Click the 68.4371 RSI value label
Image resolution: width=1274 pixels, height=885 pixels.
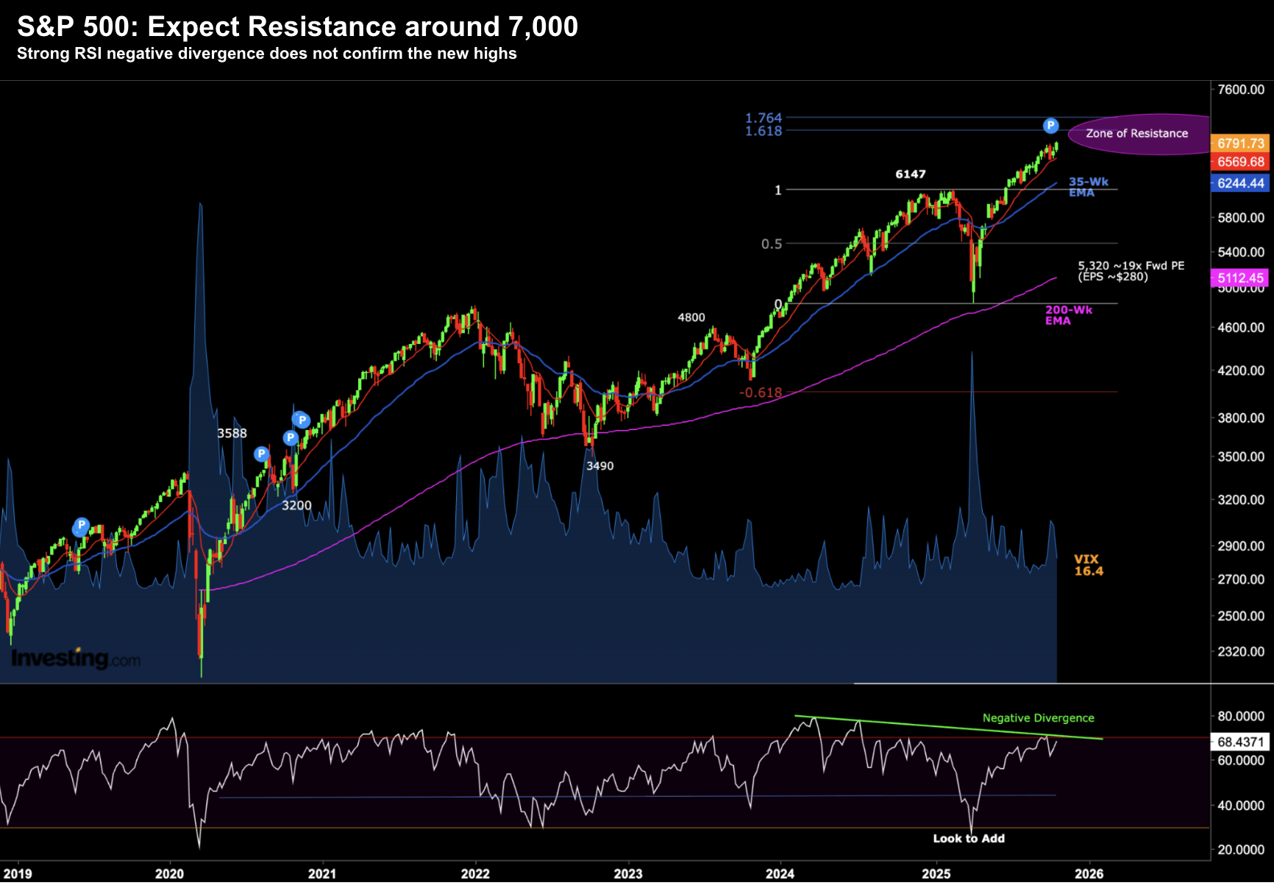tap(1240, 742)
